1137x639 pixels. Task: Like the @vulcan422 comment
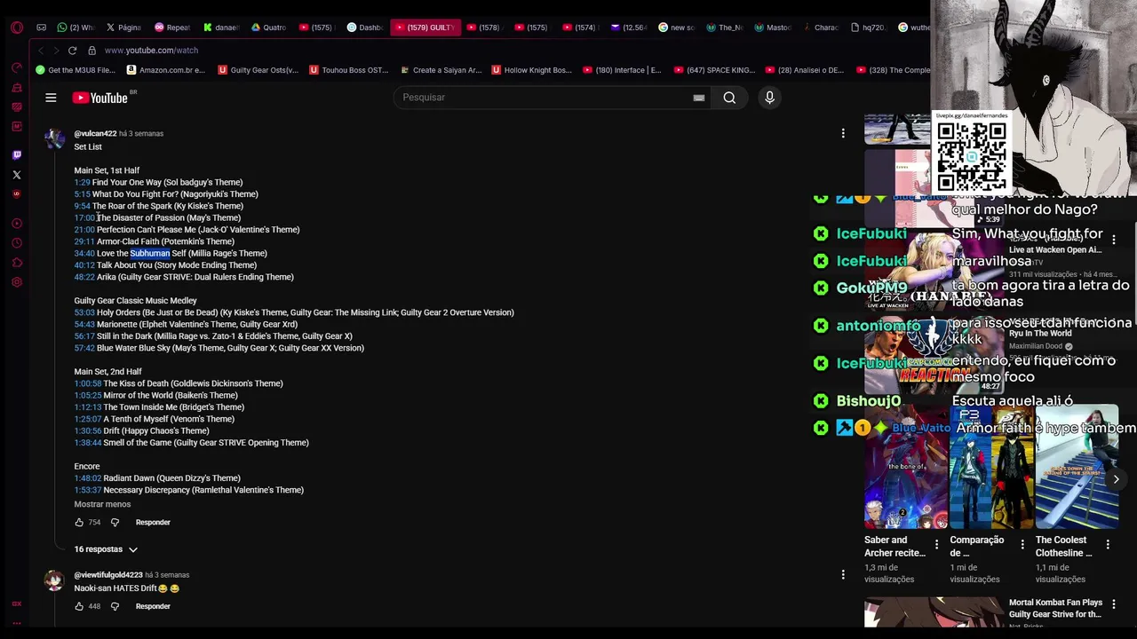coord(79,522)
